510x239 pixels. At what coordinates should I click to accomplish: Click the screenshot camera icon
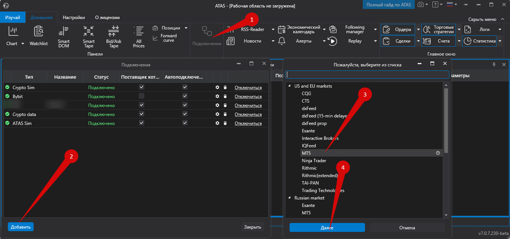(421, 5)
